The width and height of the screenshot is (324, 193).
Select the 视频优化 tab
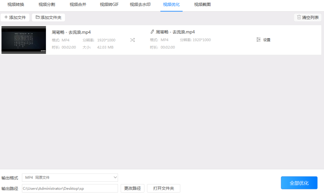coord(171,4)
